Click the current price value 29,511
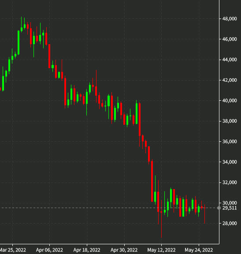 [230, 208]
